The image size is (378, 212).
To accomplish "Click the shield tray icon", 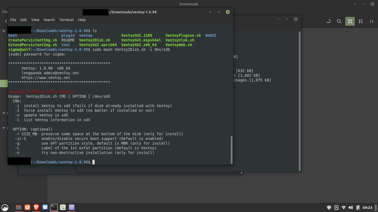I will 329,208.
